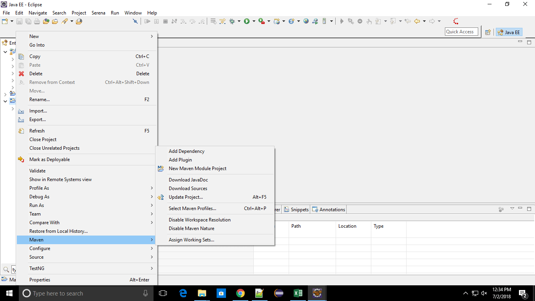
Task: Open the bottom panel View Menu triangle
Action: pyautogui.click(x=512, y=209)
